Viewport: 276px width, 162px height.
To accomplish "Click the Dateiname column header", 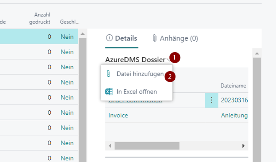I will (233, 86).
